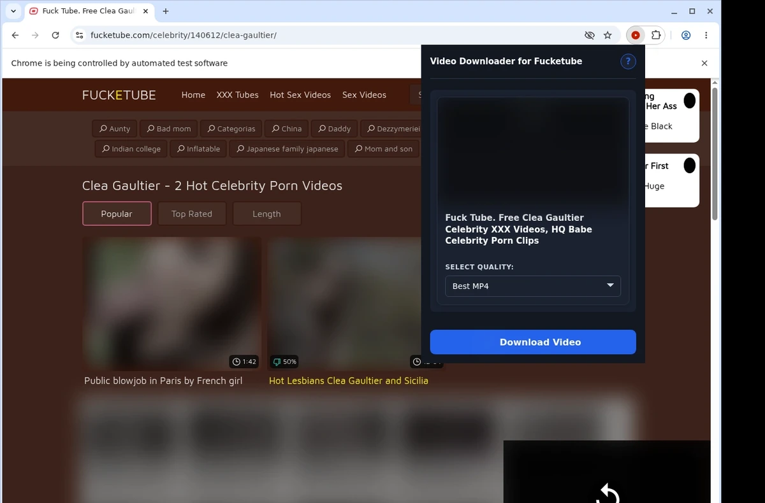
Task: Click the site logo in header
Action: coord(119,95)
